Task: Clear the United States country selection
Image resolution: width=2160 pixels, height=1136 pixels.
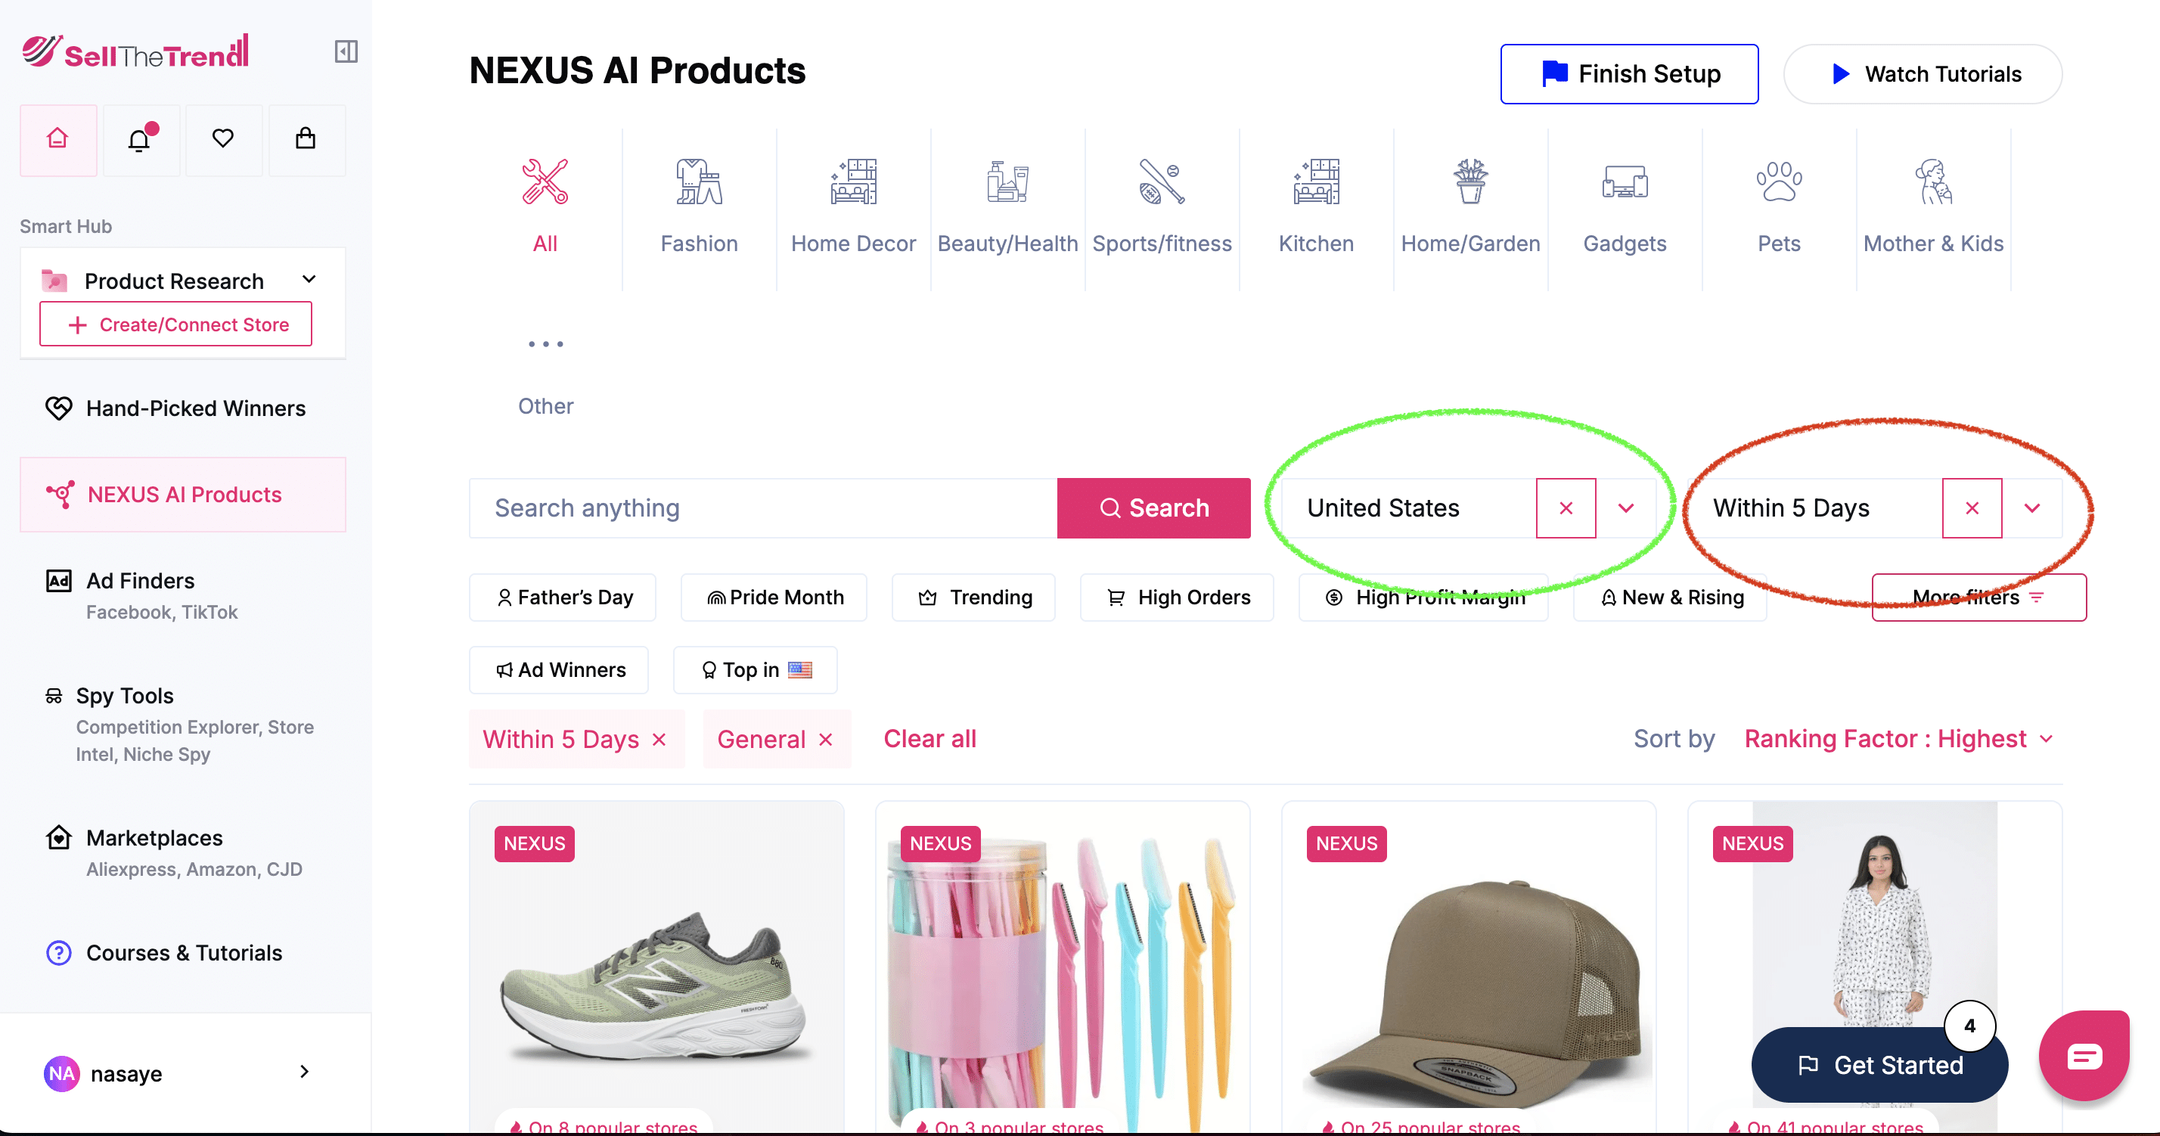Action: pyautogui.click(x=1566, y=508)
